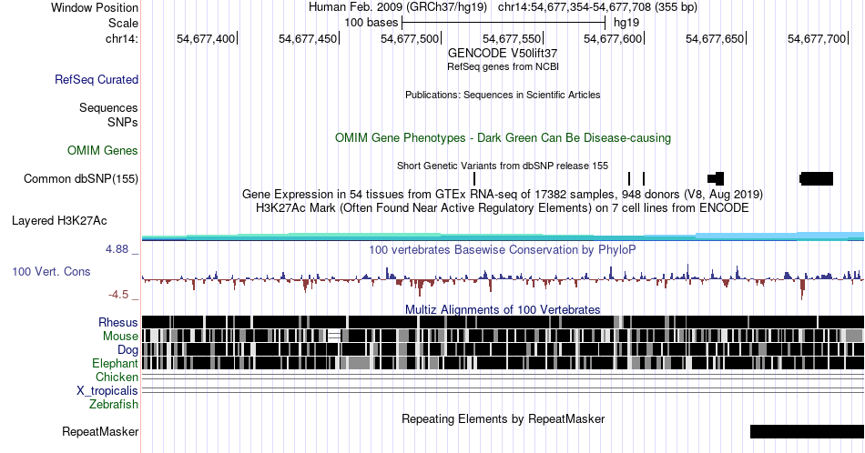The height and width of the screenshot is (453, 865).
Task: Select the Mouse alignment row label
Action: [x=120, y=337]
